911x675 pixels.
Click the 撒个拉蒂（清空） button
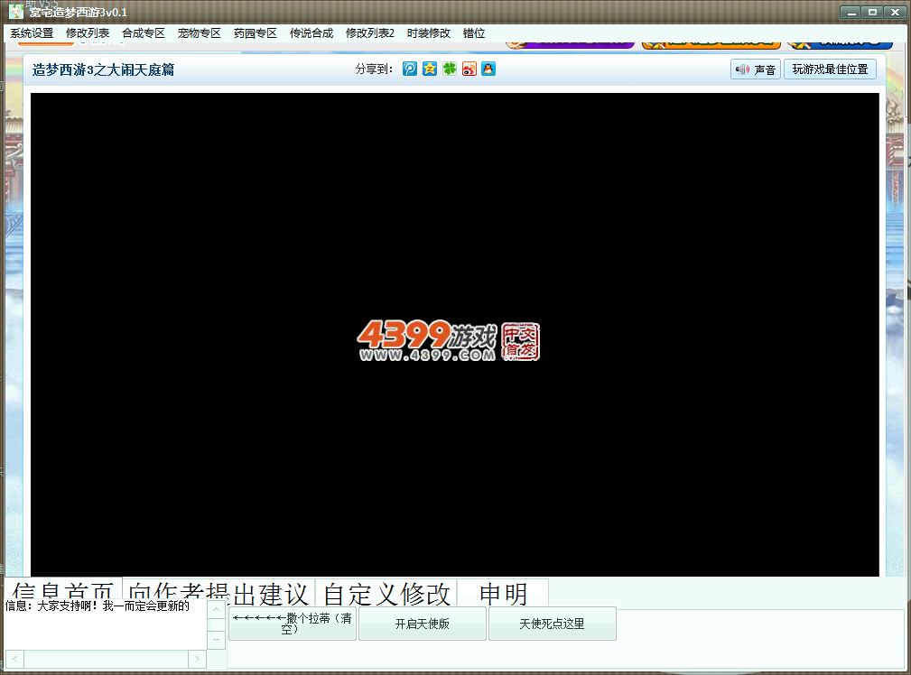[x=293, y=624]
